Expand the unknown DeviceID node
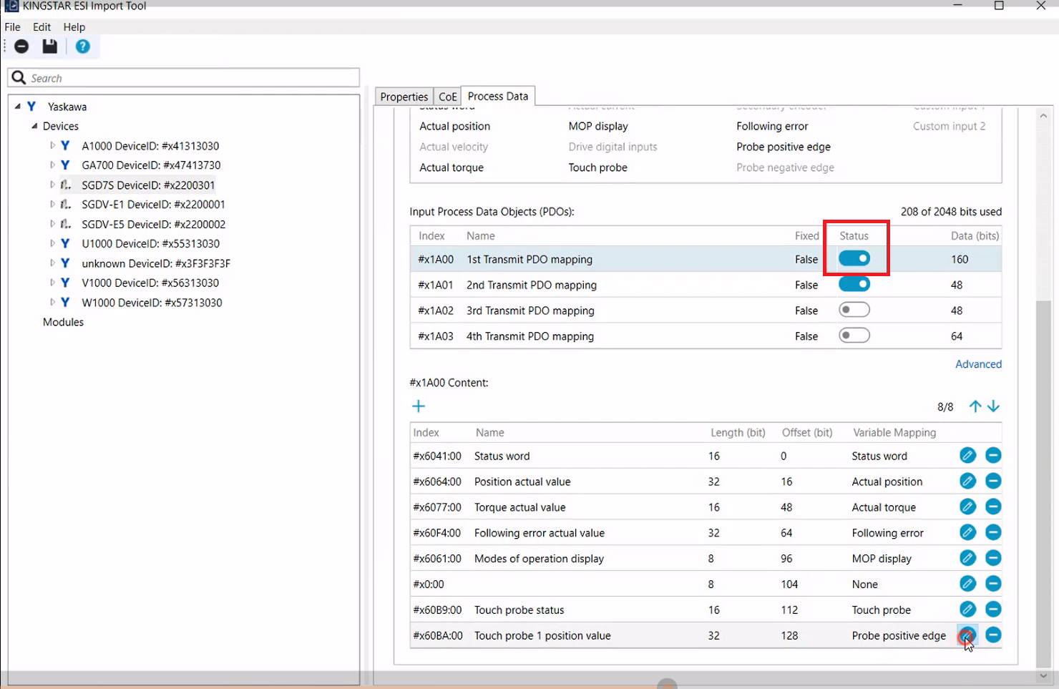This screenshot has width=1059, height=689. 52,263
